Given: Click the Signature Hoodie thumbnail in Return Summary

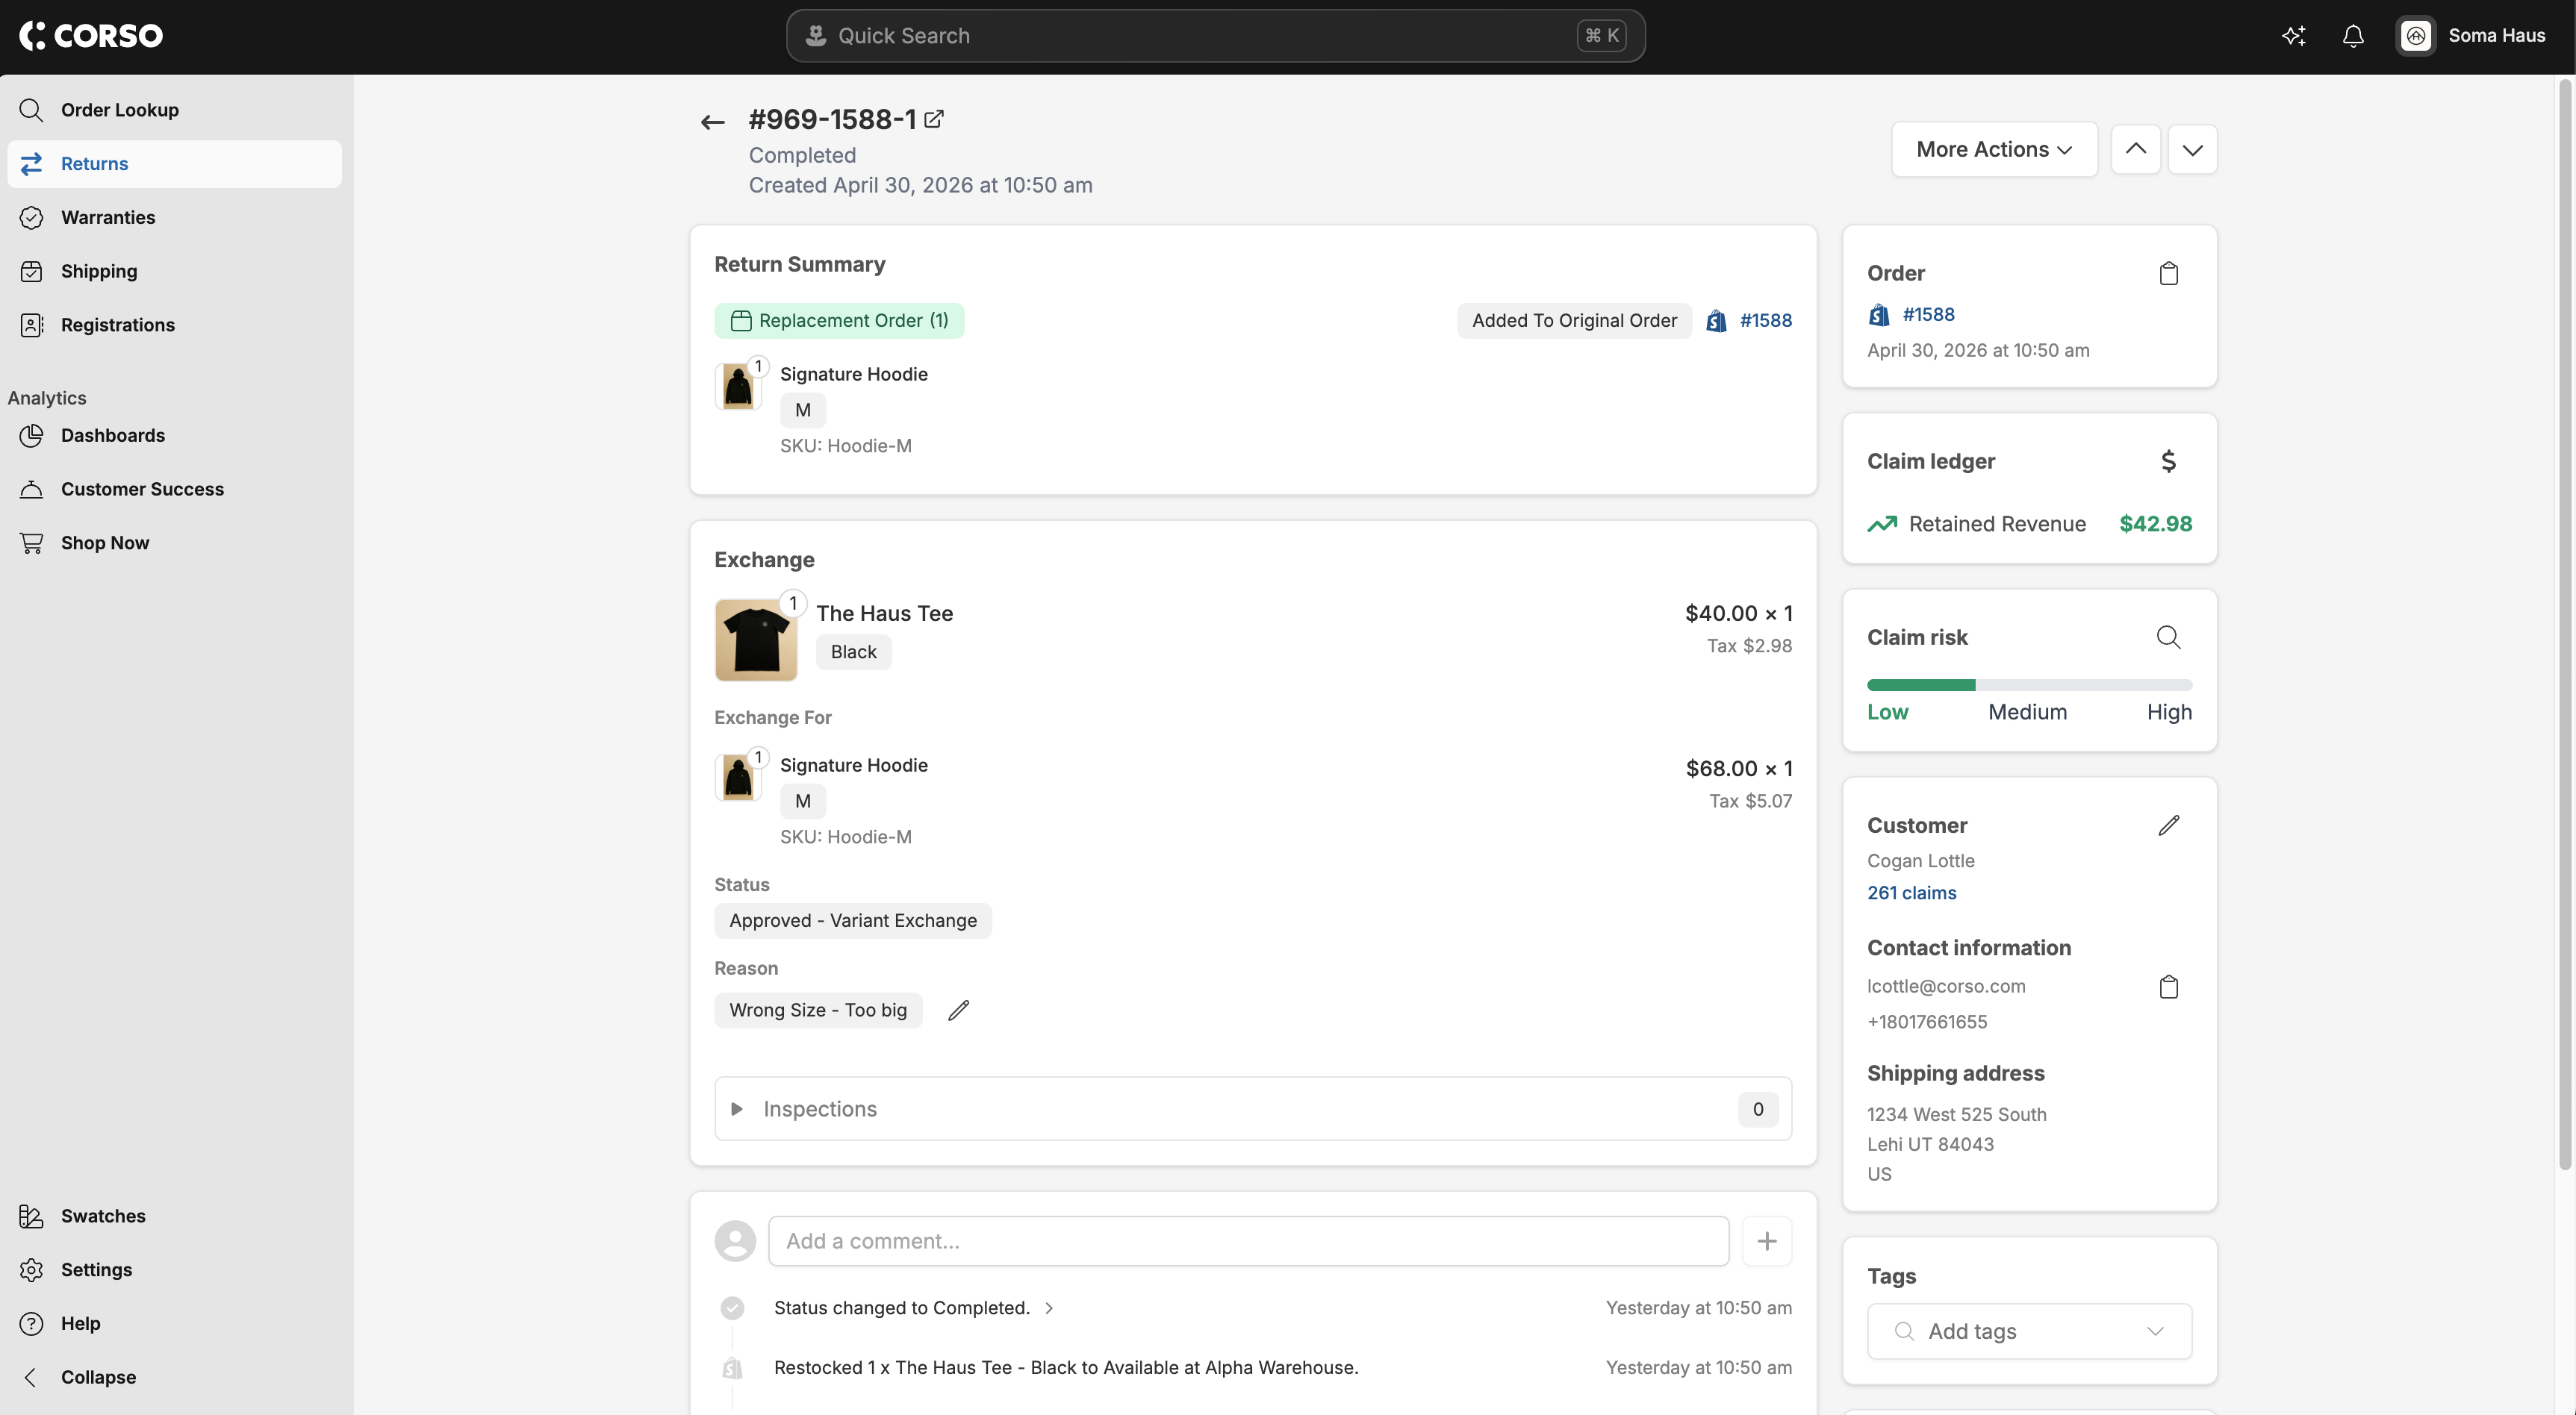Looking at the screenshot, I should (x=738, y=386).
